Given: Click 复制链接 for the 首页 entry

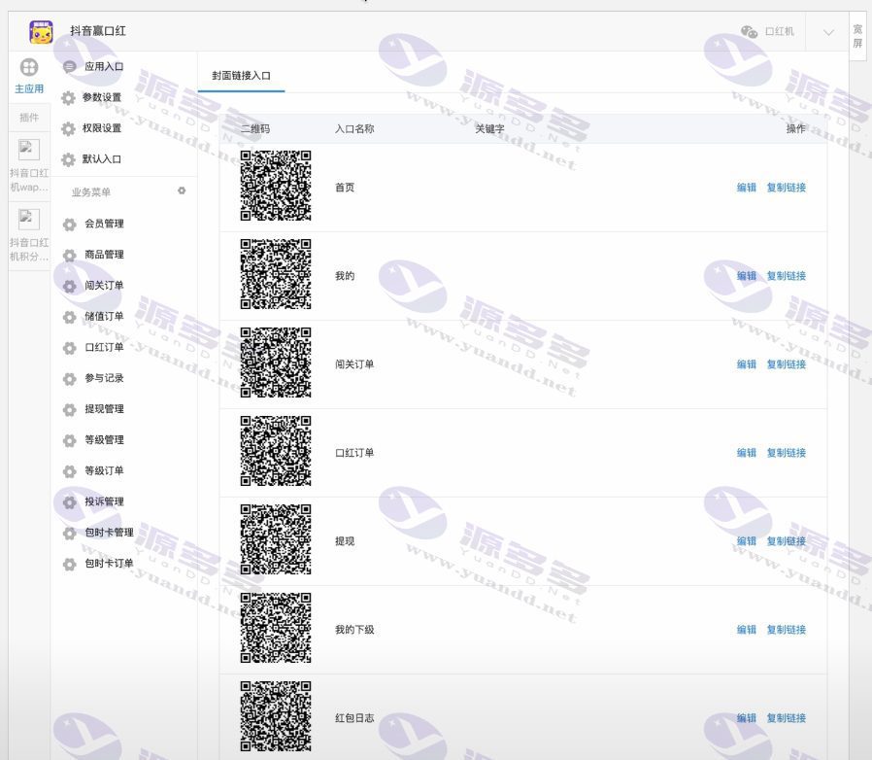Looking at the screenshot, I should pos(787,188).
